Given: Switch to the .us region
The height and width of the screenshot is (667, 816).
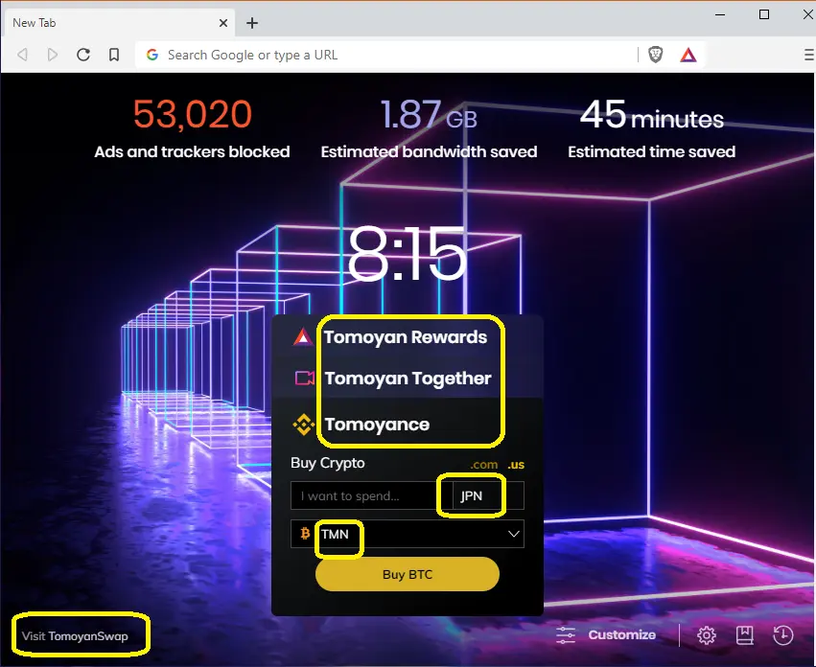Looking at the screenshot, I should tap(516, 465).
